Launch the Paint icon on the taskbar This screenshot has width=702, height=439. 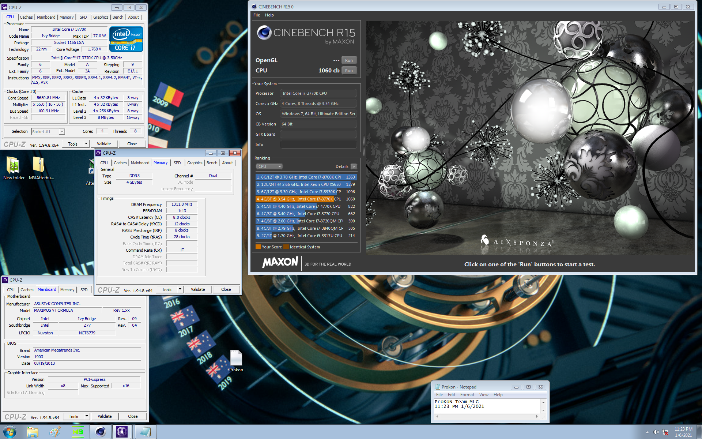coord(55,432)
